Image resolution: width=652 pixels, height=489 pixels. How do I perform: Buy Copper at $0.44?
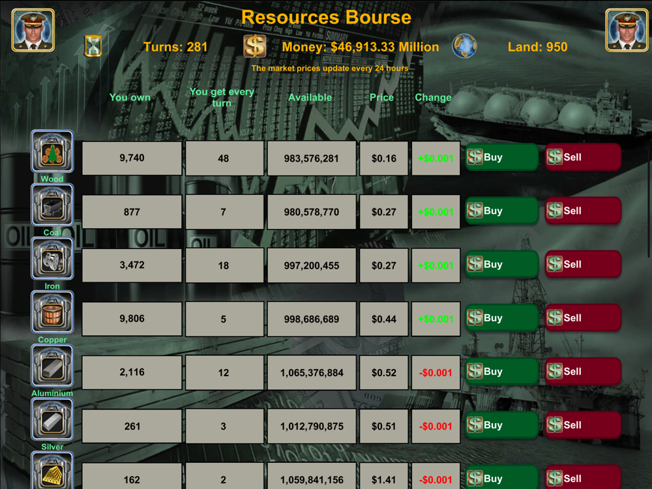[x=502, y=318]
